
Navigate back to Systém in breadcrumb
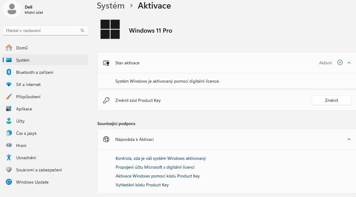110,5
